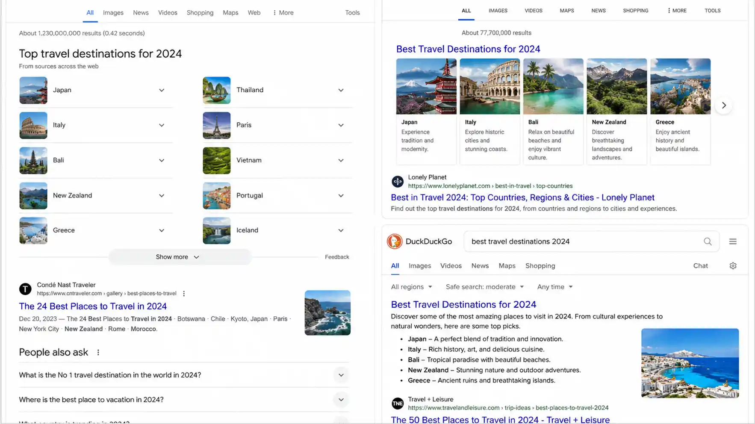The image size is (755, 424).
Task: Click Show more destinations button
Action: pyautogui.click(x=180, y=257)
